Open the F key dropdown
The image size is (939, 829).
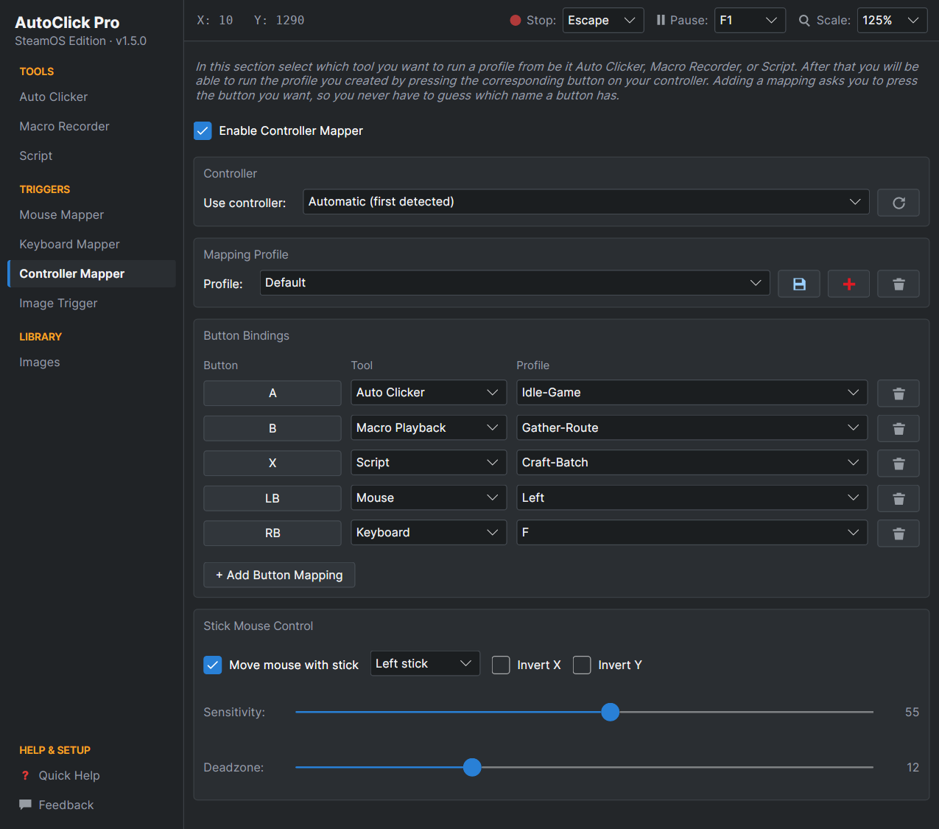(x=692, y=533)
